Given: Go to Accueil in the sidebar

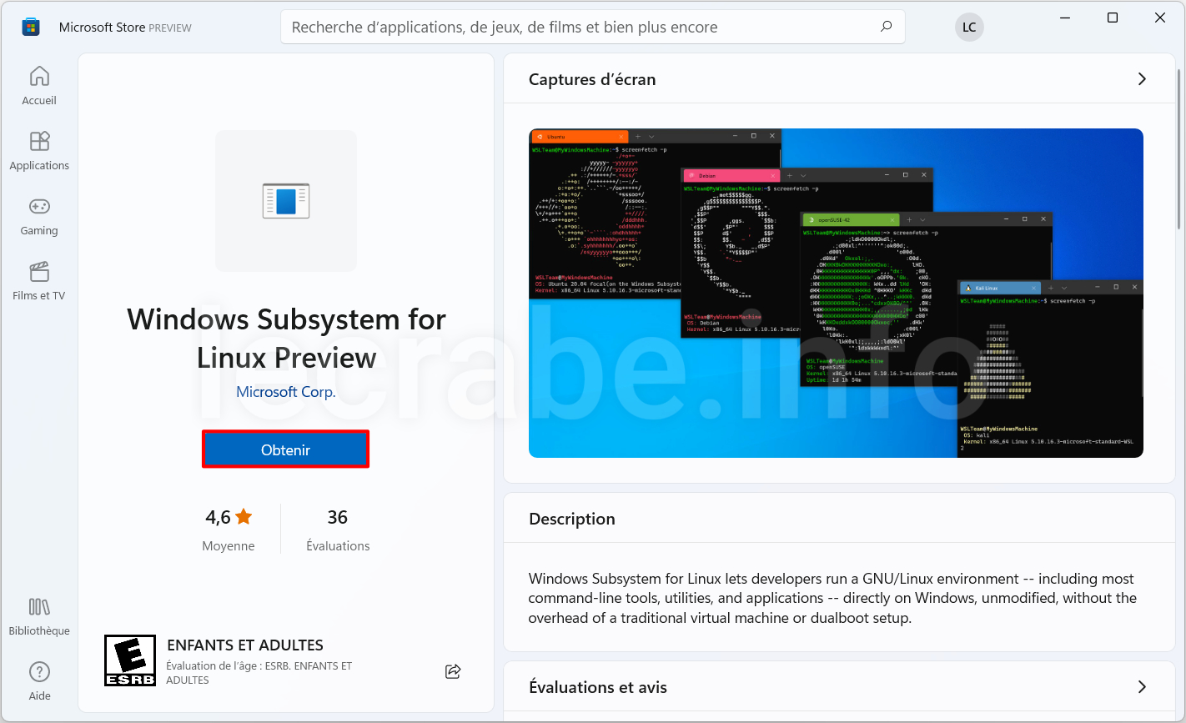Looking at the screenshot, I should pos(39,86).
